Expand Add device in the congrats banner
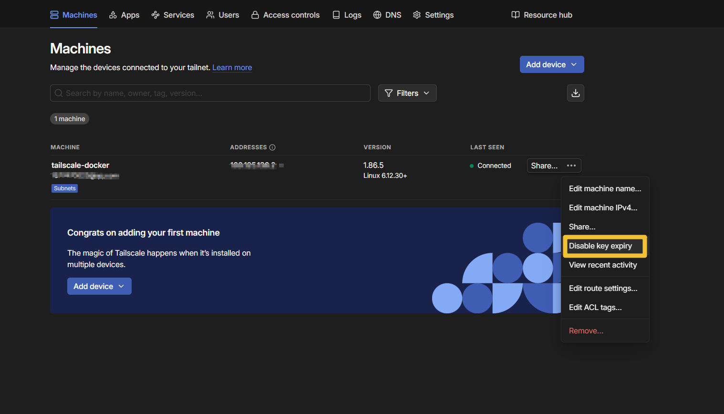This screenshot has height=414, width=724. tap(99, 286)
